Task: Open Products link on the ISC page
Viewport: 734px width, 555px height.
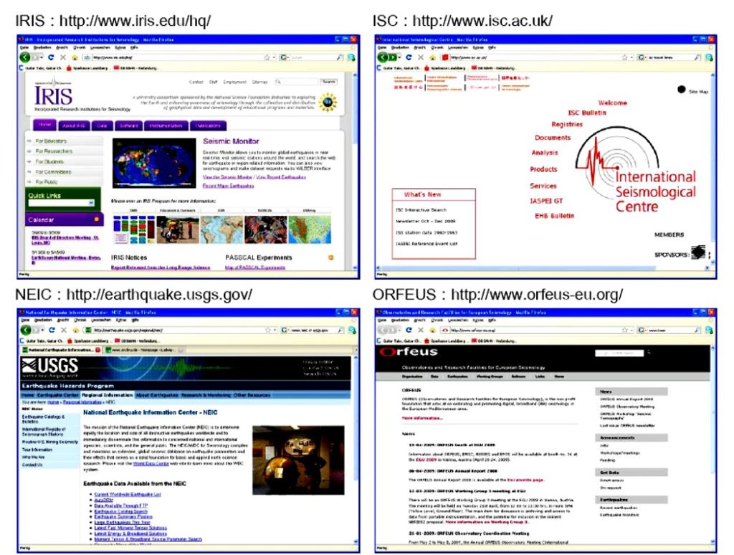Action: coord(543,169)
